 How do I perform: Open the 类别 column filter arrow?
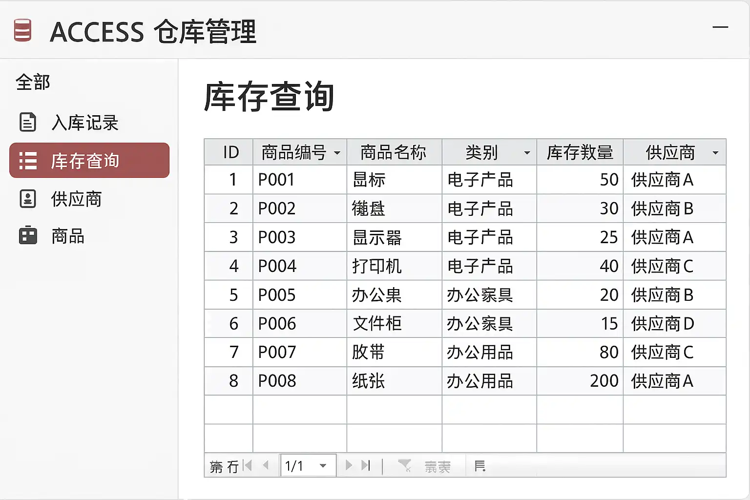[527, 153]
